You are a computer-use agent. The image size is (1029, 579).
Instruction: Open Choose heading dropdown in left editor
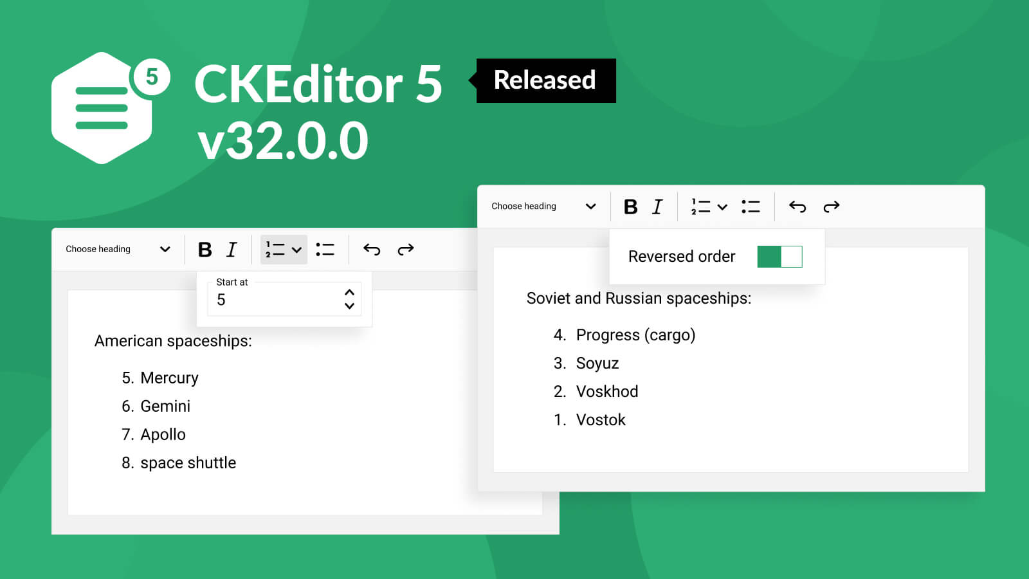coord(118,250)
